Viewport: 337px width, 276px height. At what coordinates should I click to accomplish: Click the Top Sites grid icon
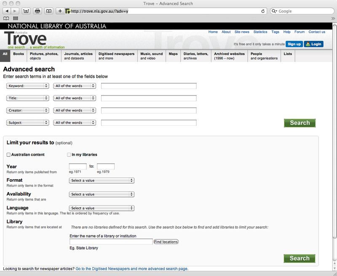[x=16, y=19]
